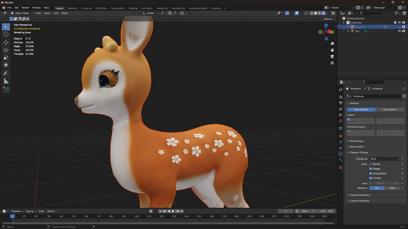408x229 pixels.
Task: Click the timeline horizontal scrollbar
Action: click(x=168, y=223)
